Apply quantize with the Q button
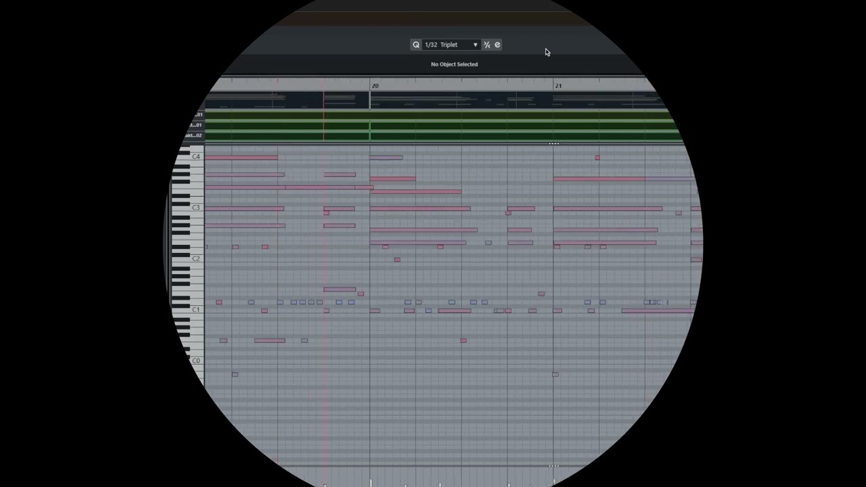The width and height of the screenshot is (866, 487). click(416, 45)
